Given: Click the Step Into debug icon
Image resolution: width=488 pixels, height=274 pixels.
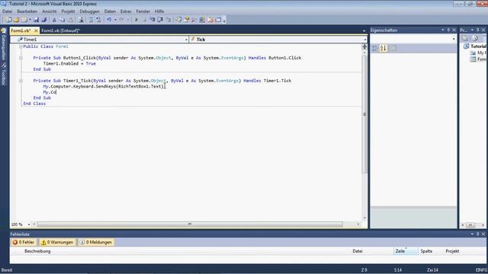Looking at the screenshot, I should (x=152, y=20).
